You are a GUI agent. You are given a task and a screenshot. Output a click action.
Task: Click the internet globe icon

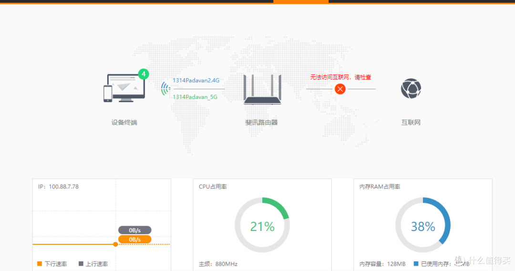[411, 88]
